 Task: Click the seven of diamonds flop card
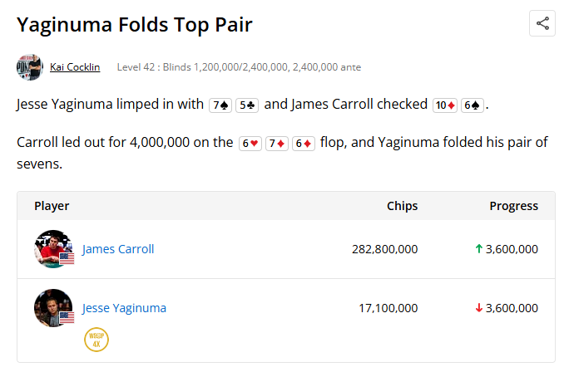pyautogui.click(x=277, y=144)
